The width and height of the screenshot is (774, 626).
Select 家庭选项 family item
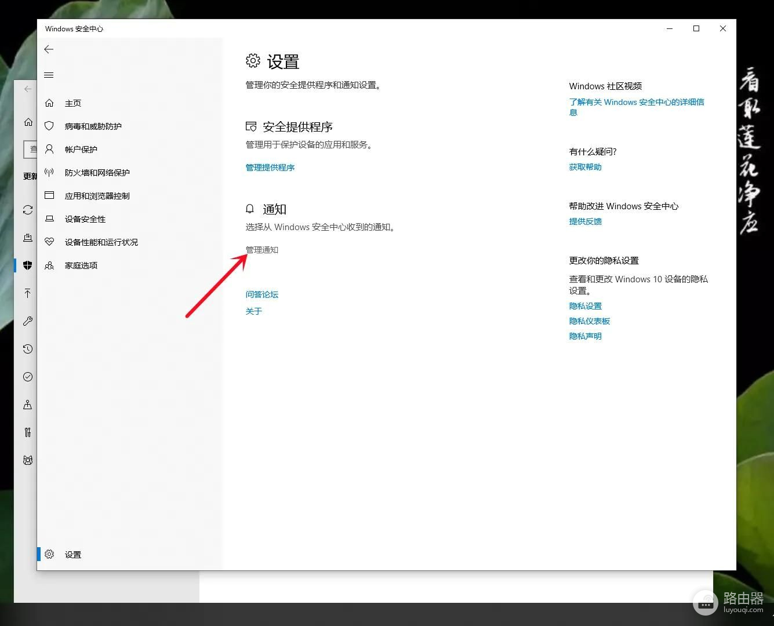tap(130, 265)
